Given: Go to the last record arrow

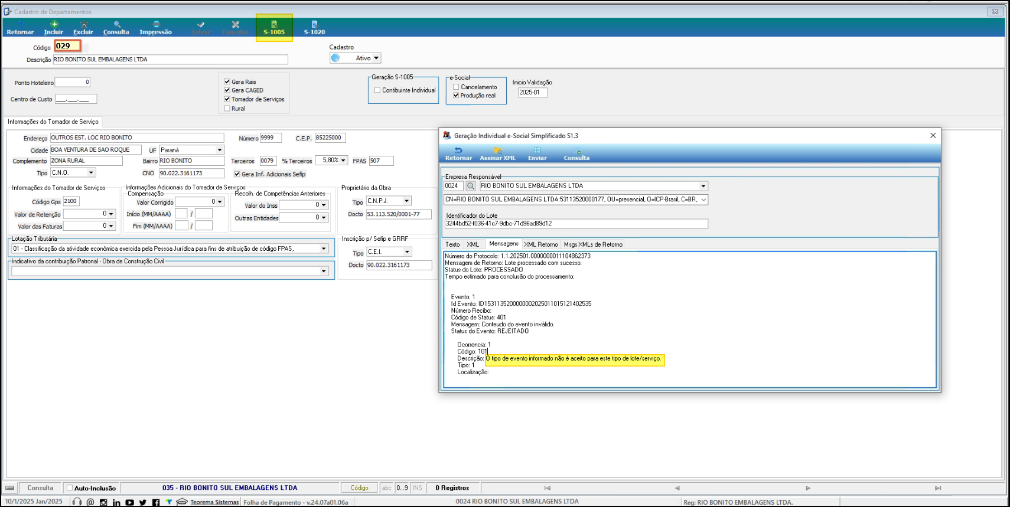Looking at the screenshot, I should pyautogui.click(x=937, y=488).
